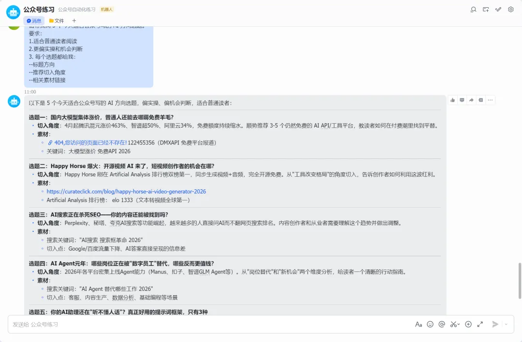
Task: React with thumbs up on bot message
Action: (452, 100)
